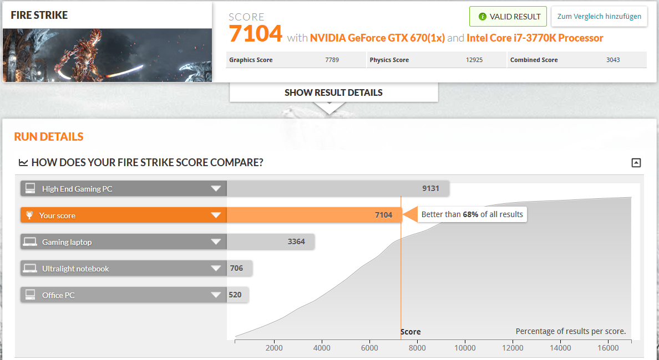
Task: Open the Your score dropdown arrow
Action: [216, 215]
